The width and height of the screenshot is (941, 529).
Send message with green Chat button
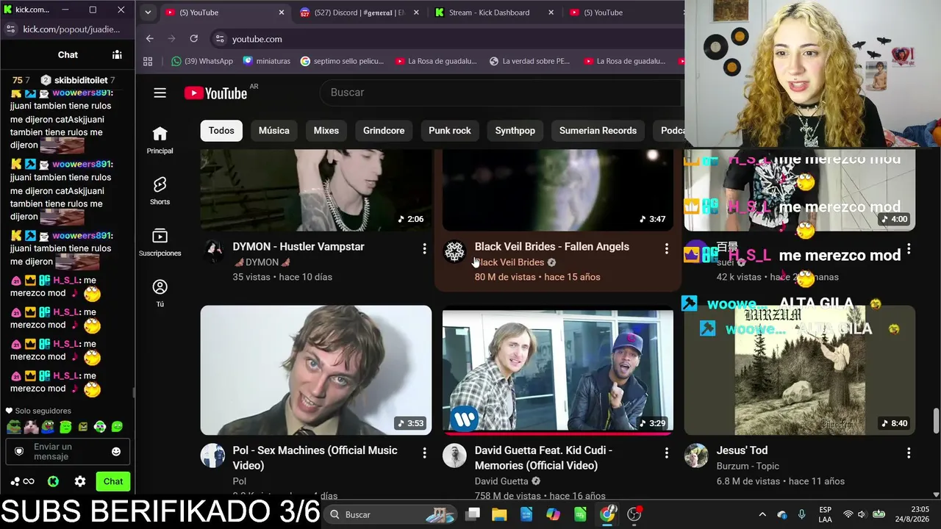tap(113, 482)
